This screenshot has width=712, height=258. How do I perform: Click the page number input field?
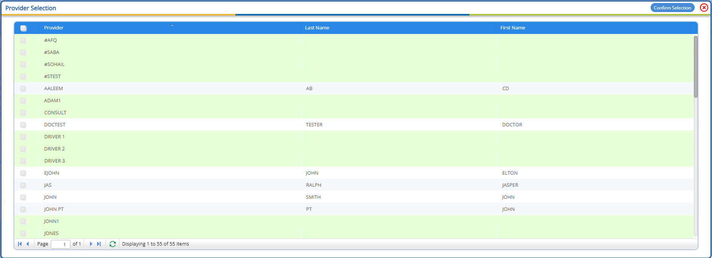tap(61, 244)
